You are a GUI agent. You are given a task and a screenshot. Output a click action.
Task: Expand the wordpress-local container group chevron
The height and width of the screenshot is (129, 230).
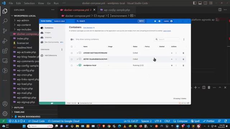77,65
